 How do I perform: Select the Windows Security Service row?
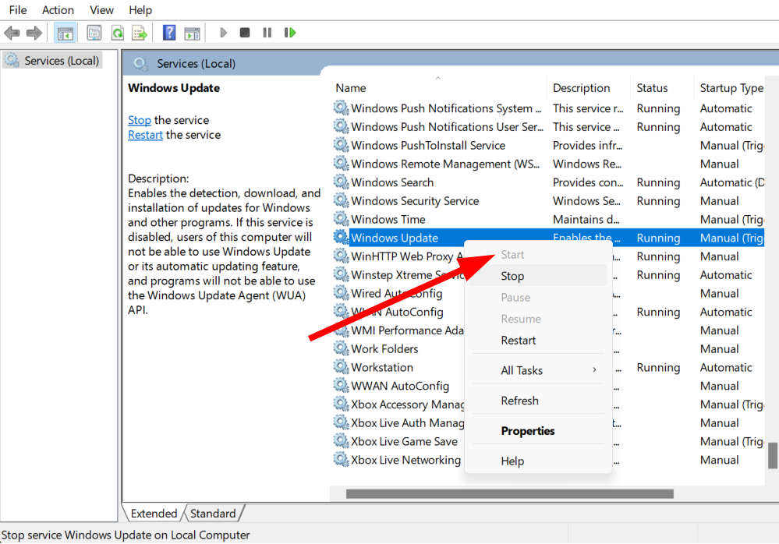[547, 200]
